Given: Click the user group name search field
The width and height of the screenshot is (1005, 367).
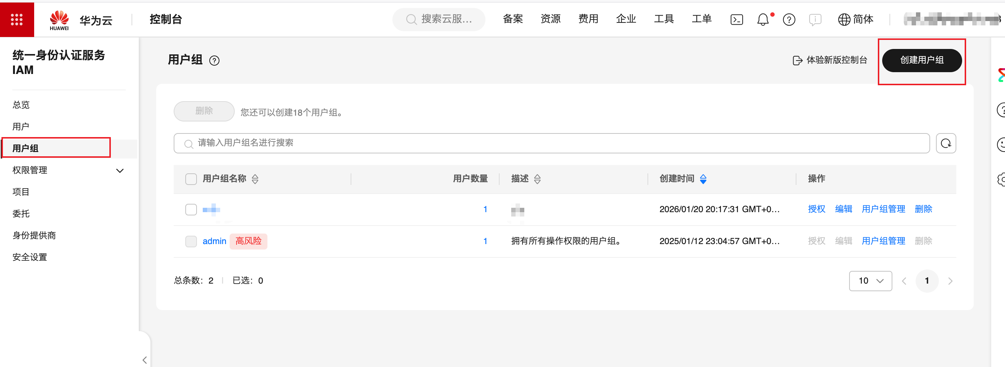Looking at the screenshot, I should (552, 143).
